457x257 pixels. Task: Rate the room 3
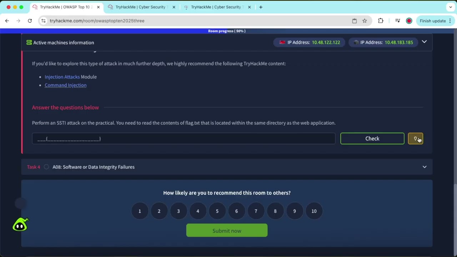(178, 211)
